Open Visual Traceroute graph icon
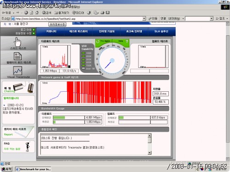This screenshot has width=230, height=172. click(x=17, y=71)
